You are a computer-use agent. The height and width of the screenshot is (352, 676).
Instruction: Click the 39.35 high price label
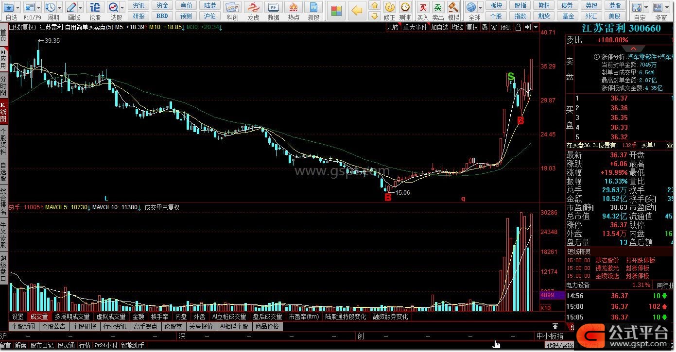(x=52, y=41)
